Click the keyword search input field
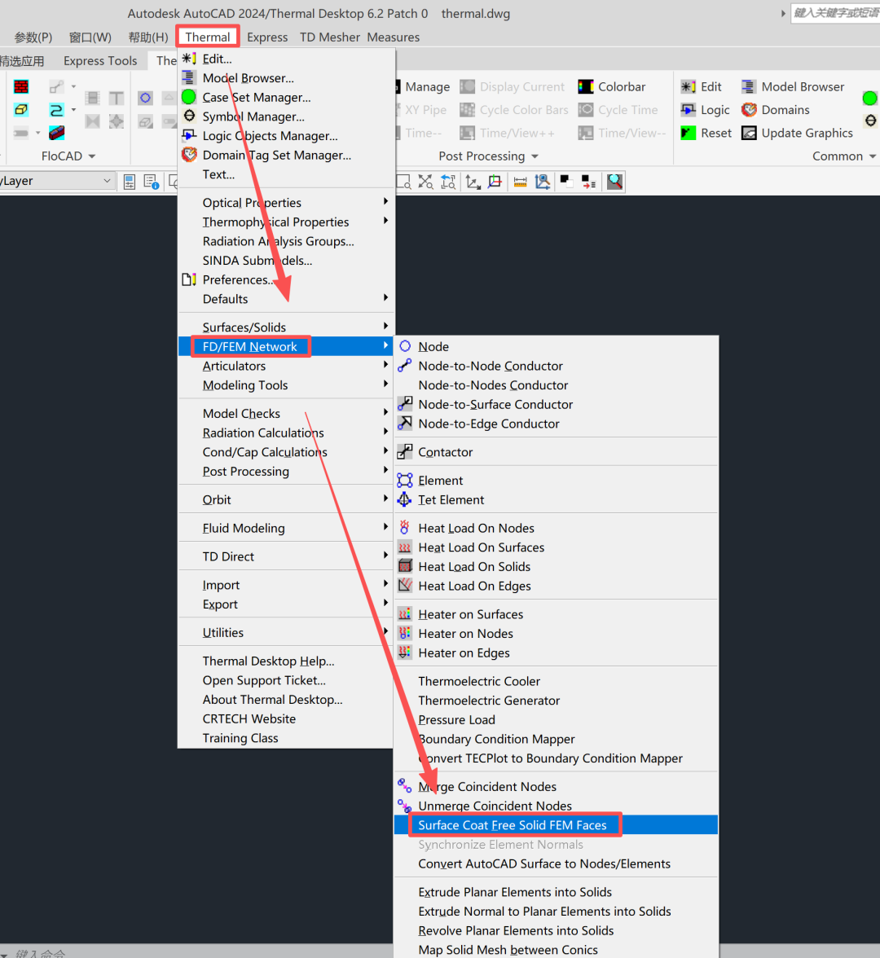 (x=835, y=13)
